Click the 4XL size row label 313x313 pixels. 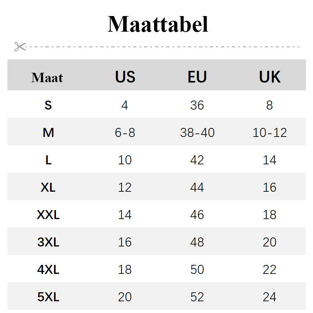[x=48, y=270]
